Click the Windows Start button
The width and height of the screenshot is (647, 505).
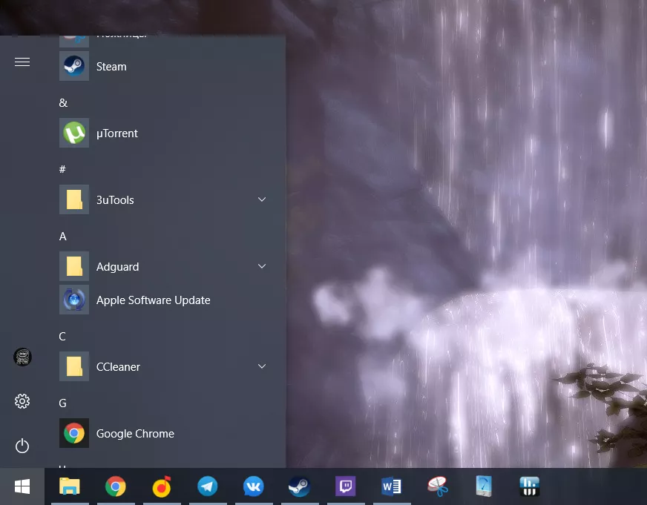point(22,486)
